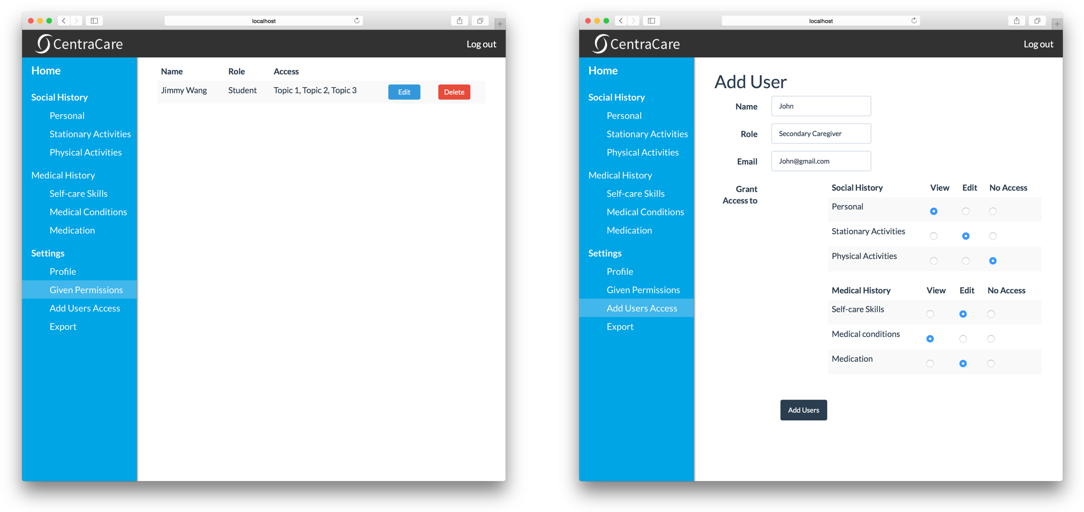Click the Email input field
Viewport: 1084px width, 512px height.
821,161
